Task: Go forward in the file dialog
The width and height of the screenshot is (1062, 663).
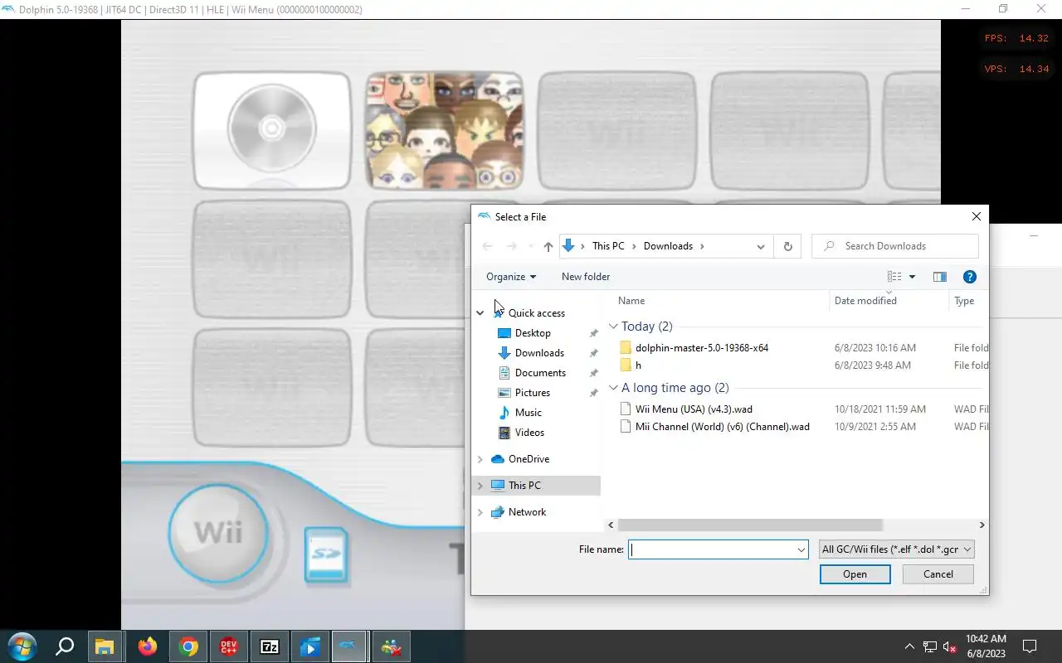Action: (512, 246)
